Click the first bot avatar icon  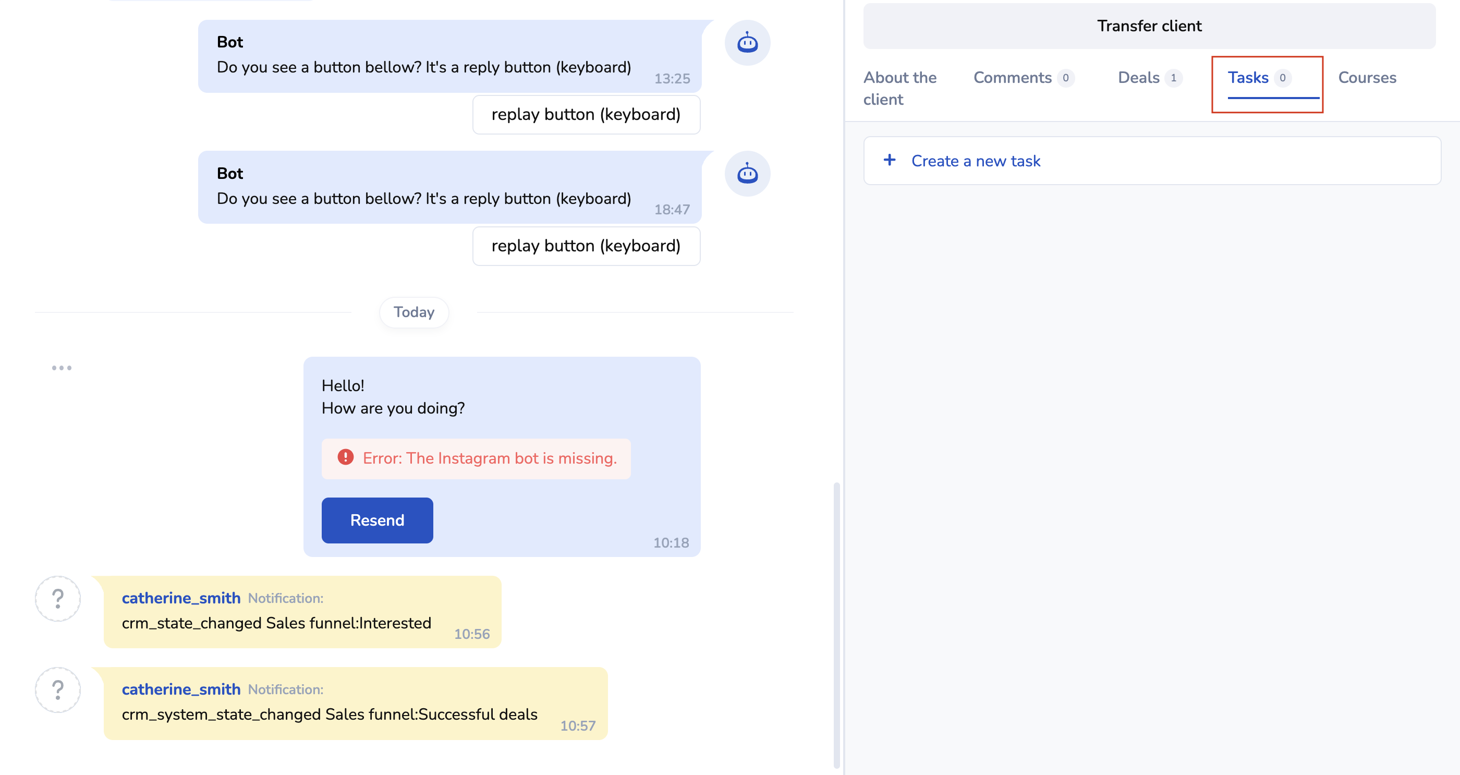(x=747, y=43)
